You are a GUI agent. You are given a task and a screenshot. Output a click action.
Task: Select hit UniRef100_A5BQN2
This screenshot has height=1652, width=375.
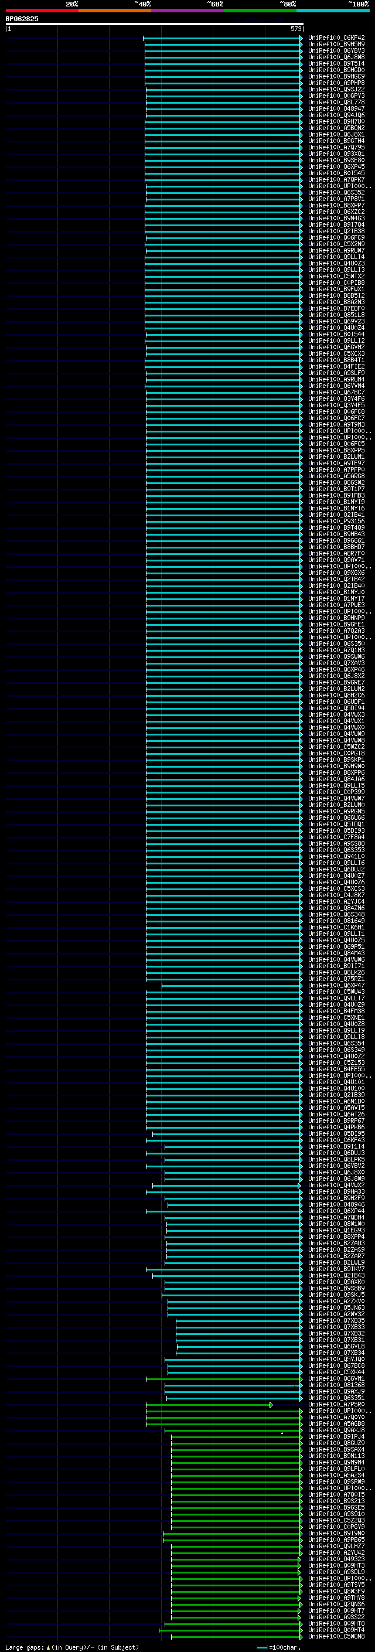point(336,128)
